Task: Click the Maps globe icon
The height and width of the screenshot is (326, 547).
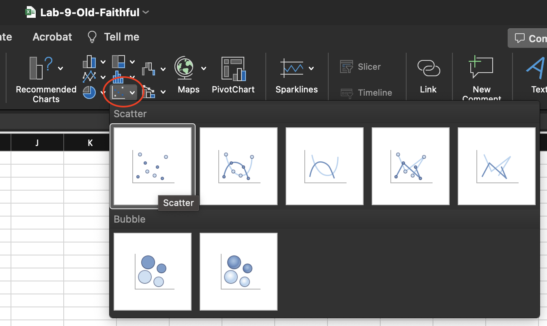Action: [x=184, y=68]
